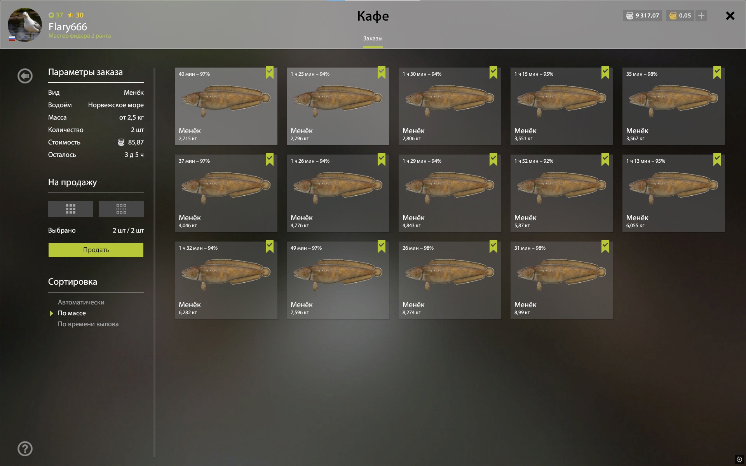This screenshot has width=746, height=466.
Task: Select all fish with filled grid icon
Action: point(71,209)
